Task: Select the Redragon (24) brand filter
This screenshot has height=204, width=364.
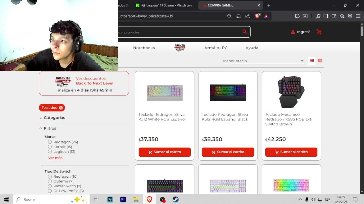Action: coord(63,142)
